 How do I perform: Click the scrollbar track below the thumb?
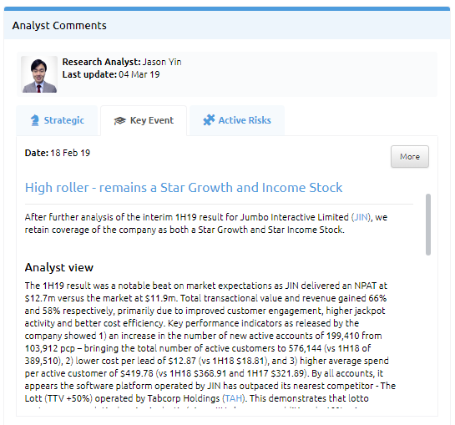coord(428,331)
